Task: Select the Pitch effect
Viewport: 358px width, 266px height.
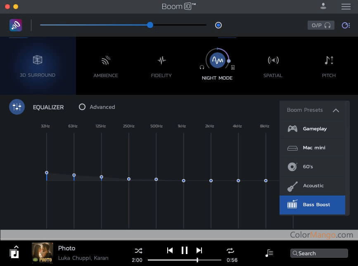Action: (x=329, y=65)
